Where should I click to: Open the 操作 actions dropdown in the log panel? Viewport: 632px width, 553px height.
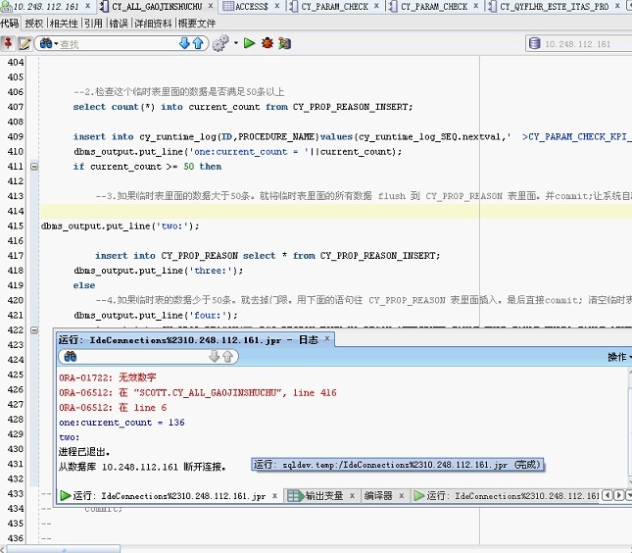(618, 357)
